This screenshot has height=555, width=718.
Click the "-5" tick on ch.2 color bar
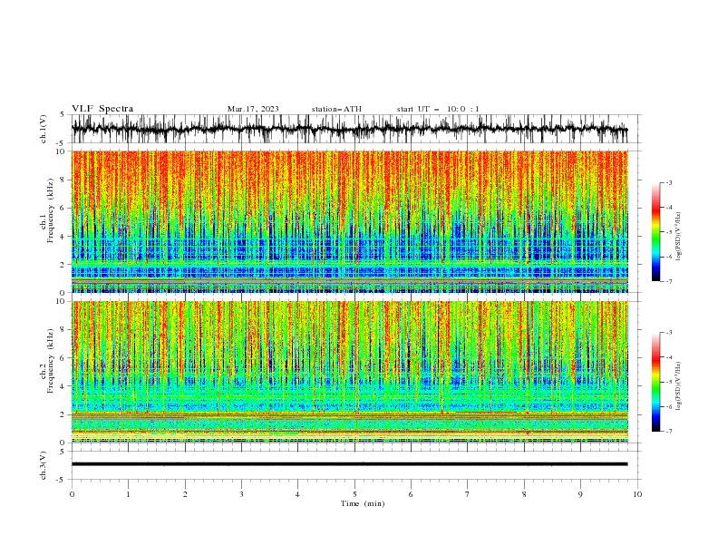tap(669, 382)
